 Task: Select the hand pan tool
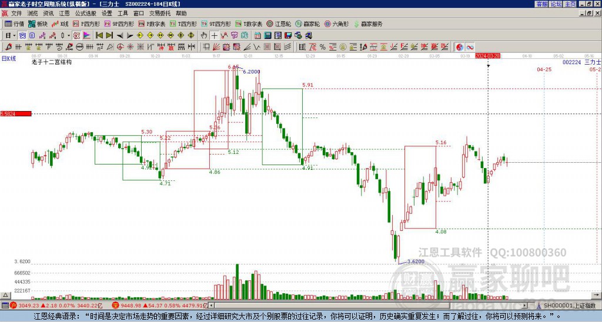click(204, 36)
